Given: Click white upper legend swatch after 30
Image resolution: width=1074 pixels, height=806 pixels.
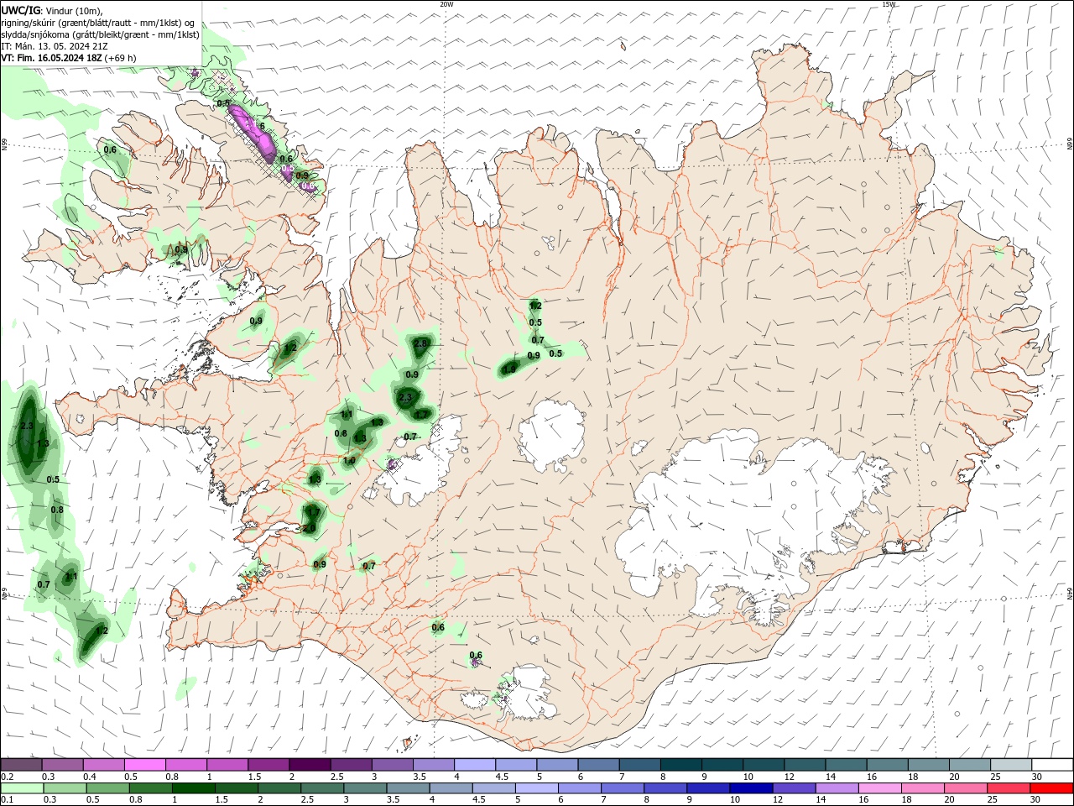Looking at the screenshot, I should [x=1051, y=764].
